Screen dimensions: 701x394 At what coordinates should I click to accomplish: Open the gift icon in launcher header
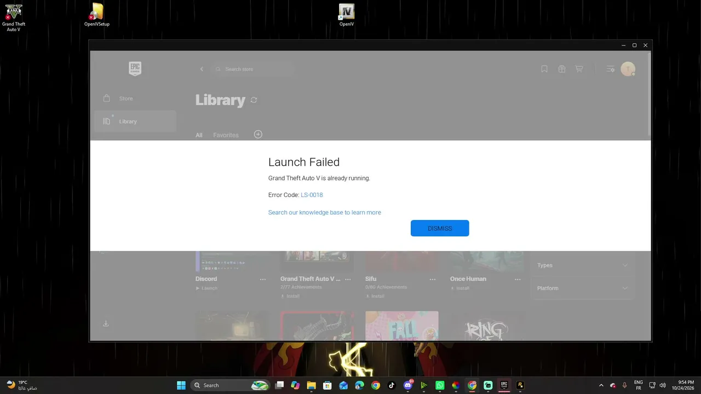click(562, 69)
